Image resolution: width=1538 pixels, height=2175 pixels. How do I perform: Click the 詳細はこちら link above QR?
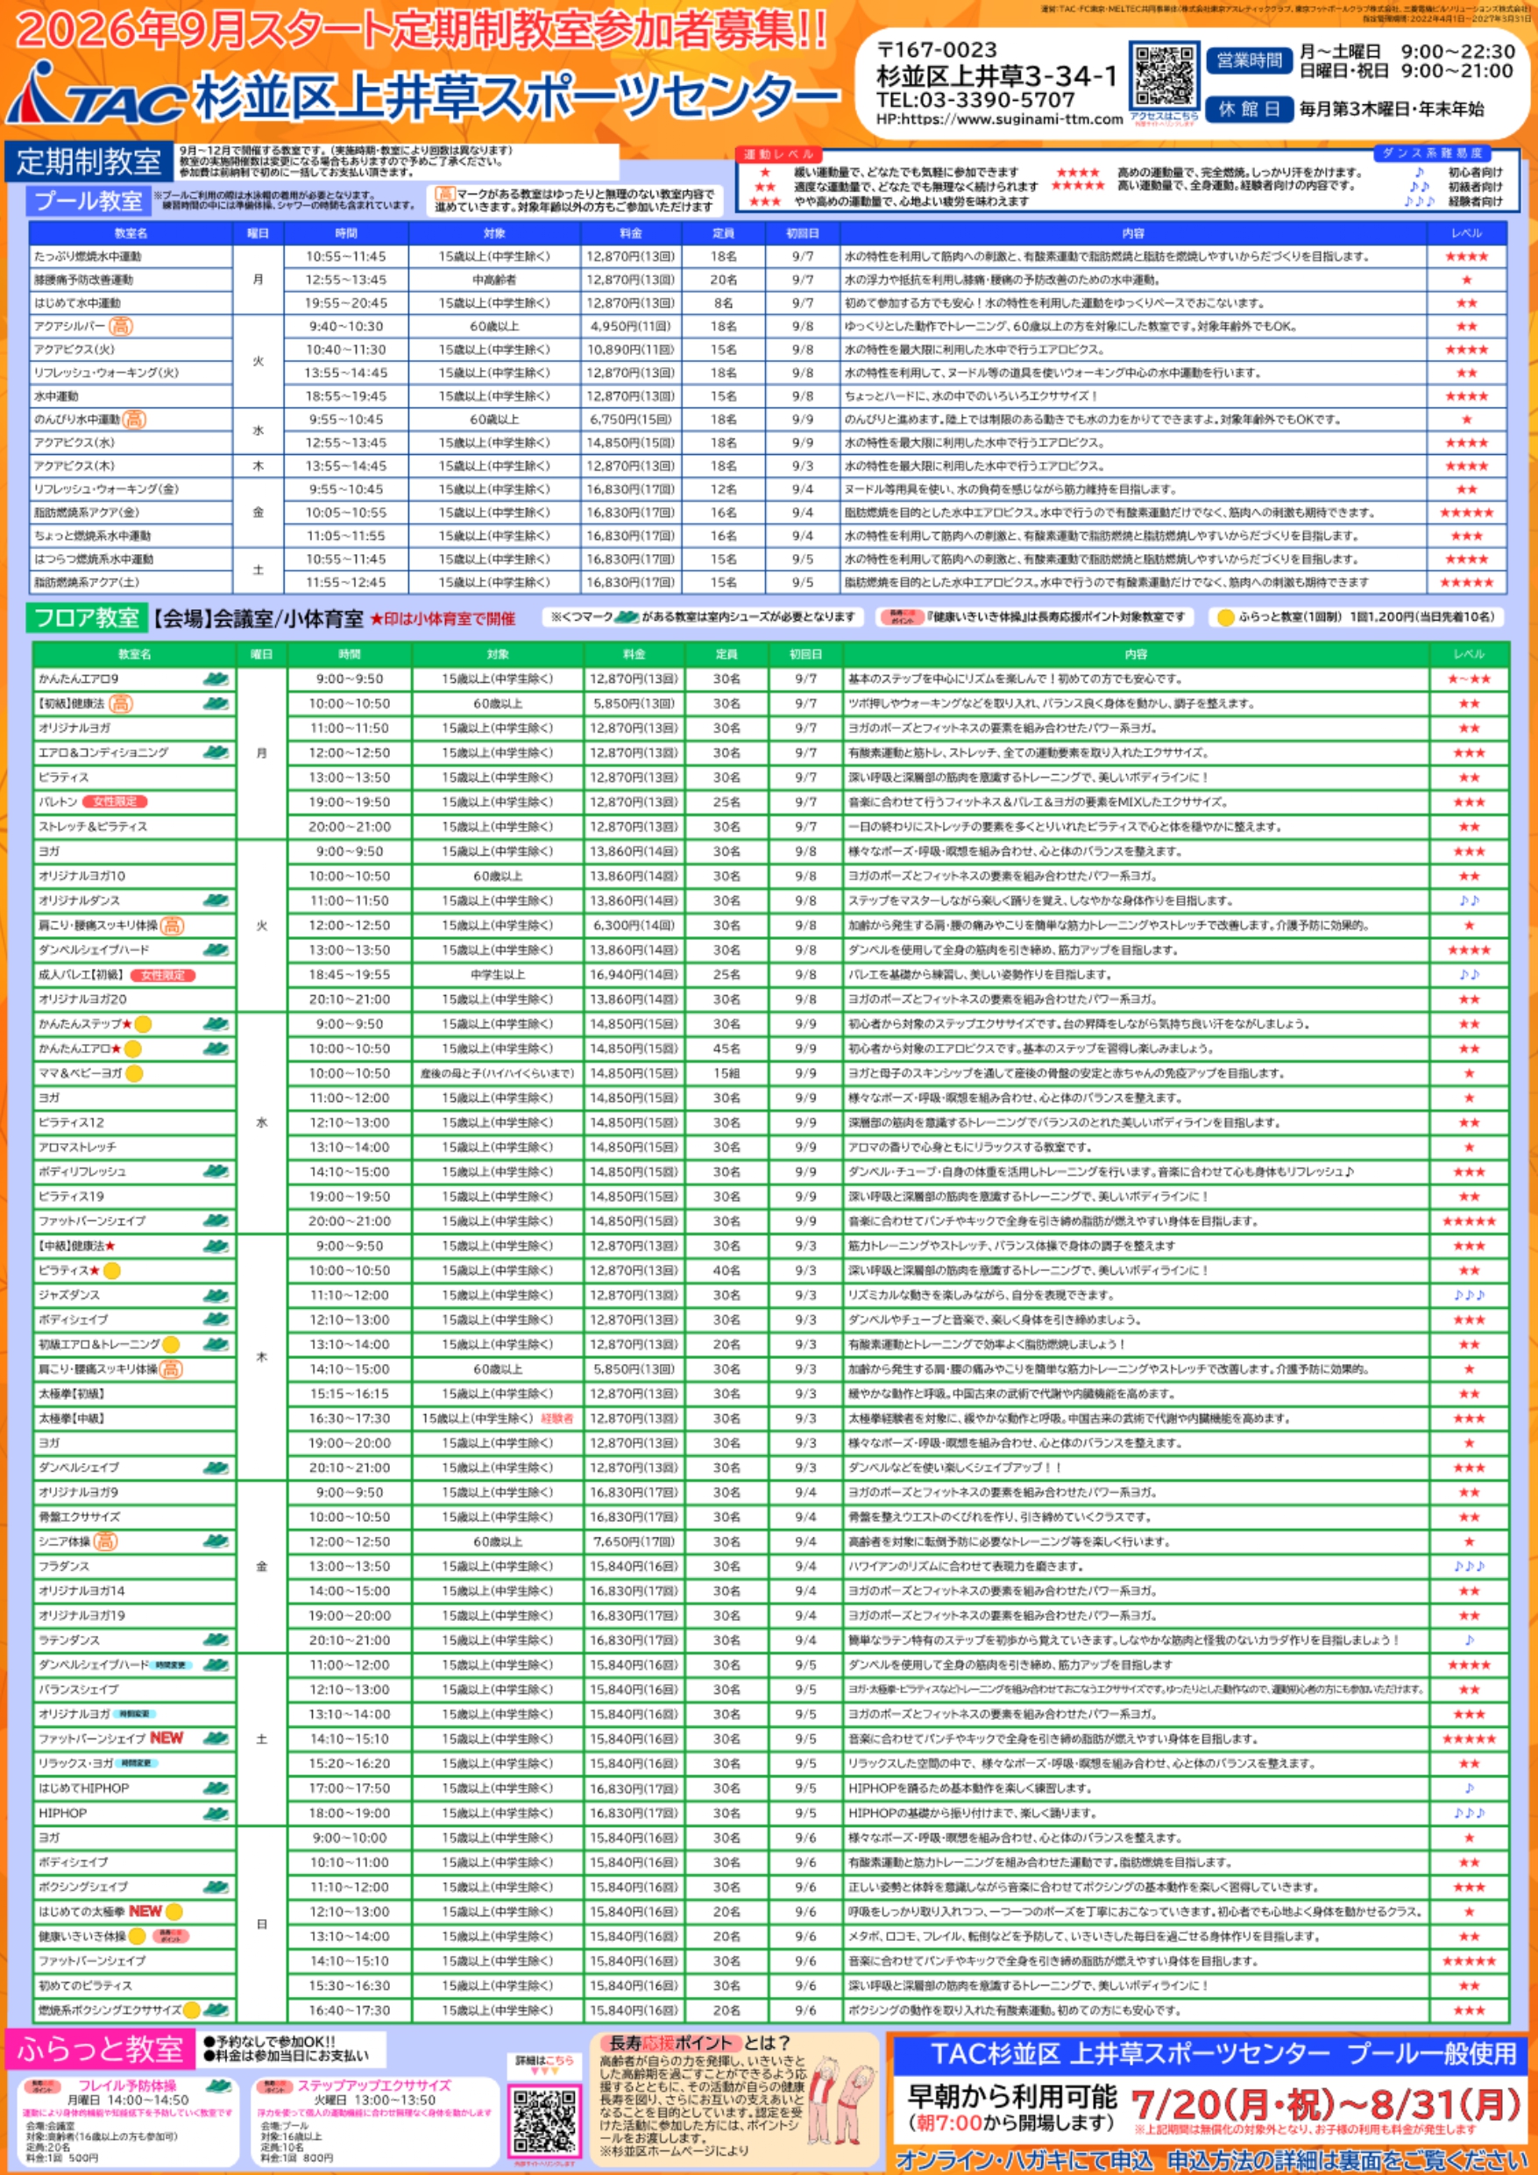point(544,2060)
